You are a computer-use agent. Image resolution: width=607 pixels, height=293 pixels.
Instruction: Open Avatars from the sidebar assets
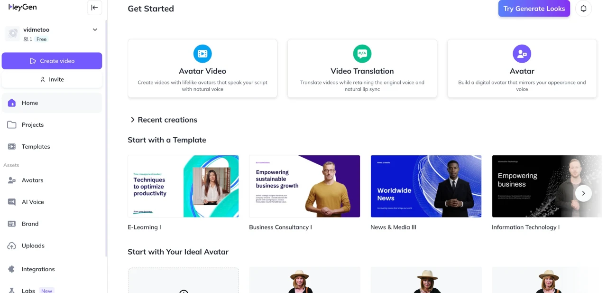pyautogui.click(x=32, y=180)
